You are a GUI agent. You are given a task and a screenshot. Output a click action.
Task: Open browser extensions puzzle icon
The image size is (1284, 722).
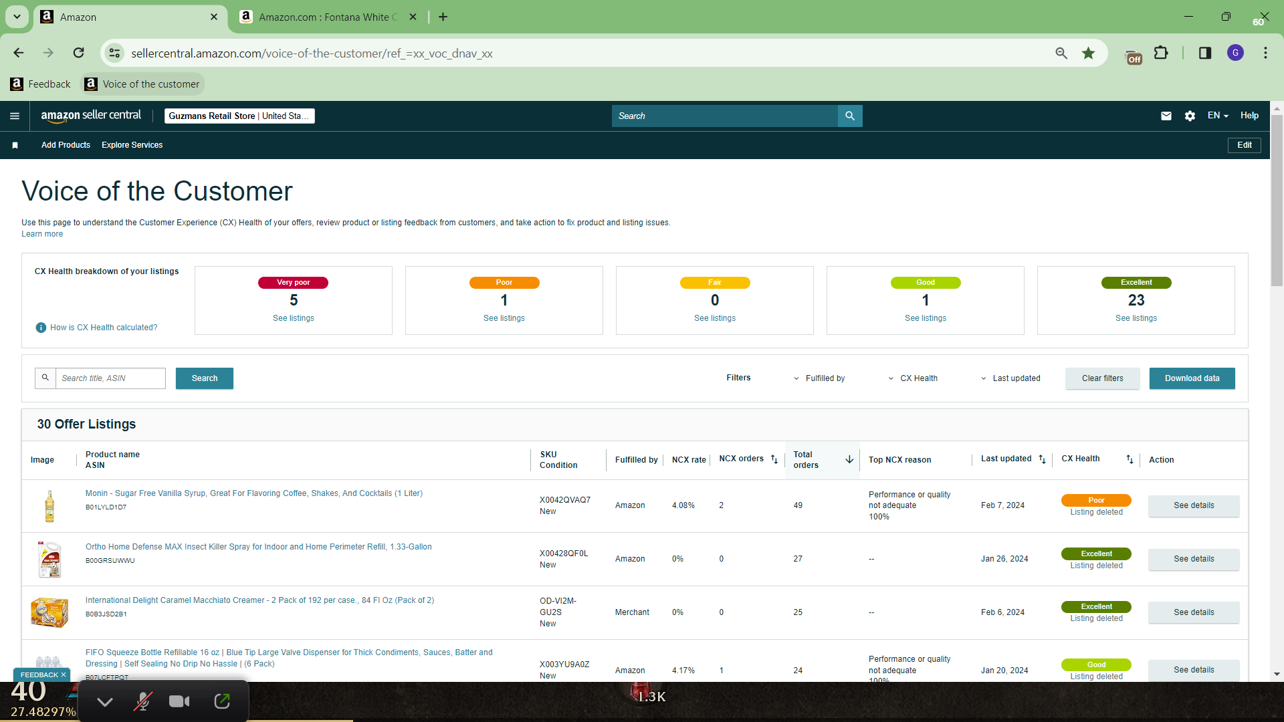pos(1162,53)
